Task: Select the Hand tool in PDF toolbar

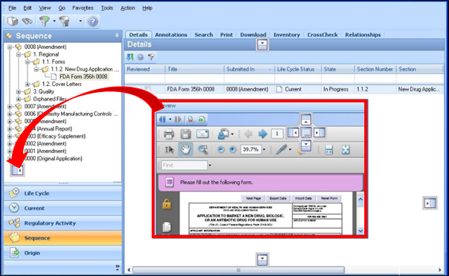Action: pyautogui.click(x=185, y=149)
